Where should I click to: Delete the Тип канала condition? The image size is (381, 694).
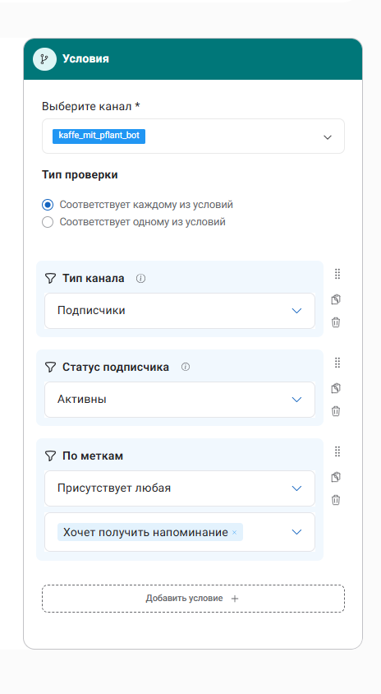pos(336,322)
